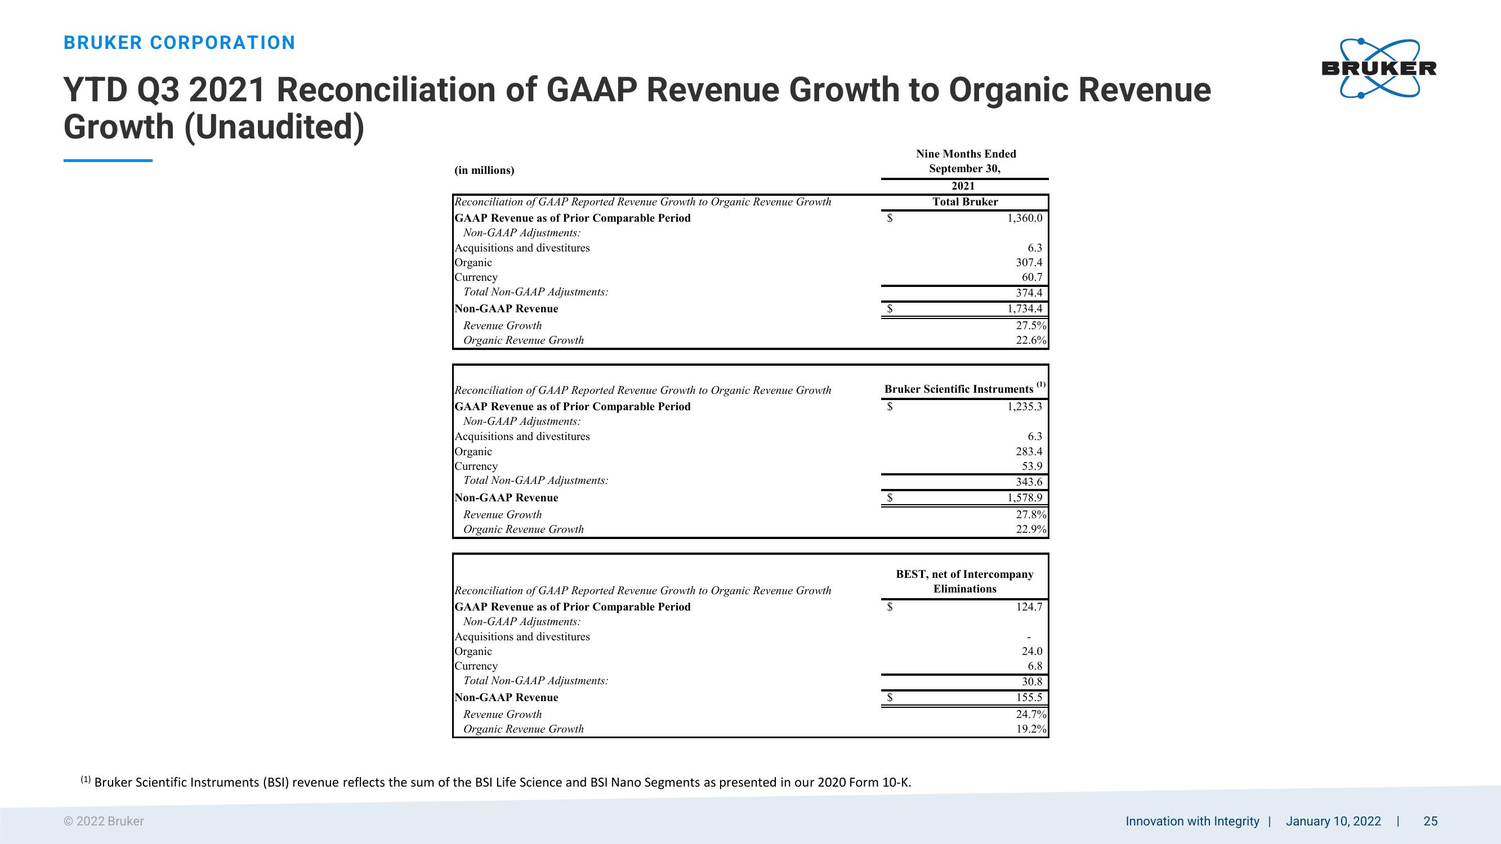
Task: Click 'Nine Months Ended September 30,' header
Action: click(966, 161)
